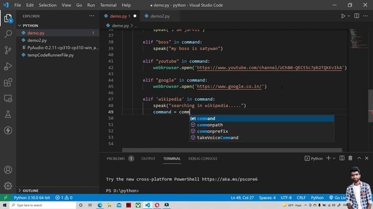Split the terminal pane
373x209 pixels.
[x=342, y=158]
